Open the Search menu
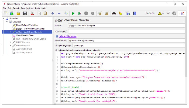189x108 pixels. [16, 8]
